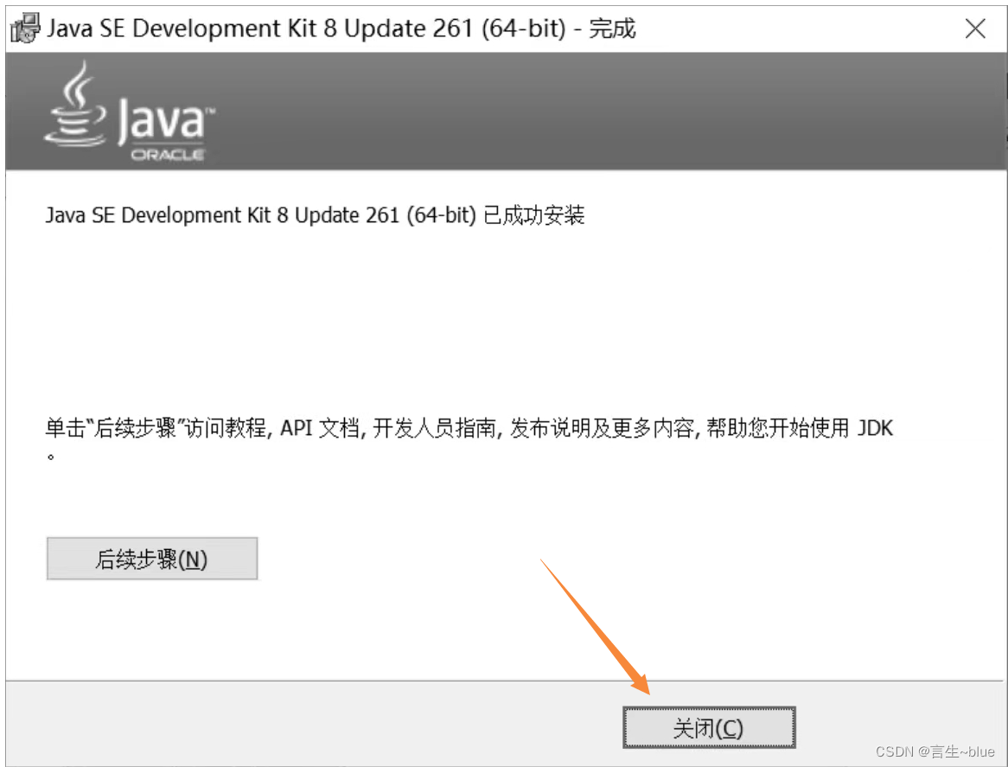The image size is (1008, 767).
Task: Click the Java Oracle logo
Action: (130, 111)
